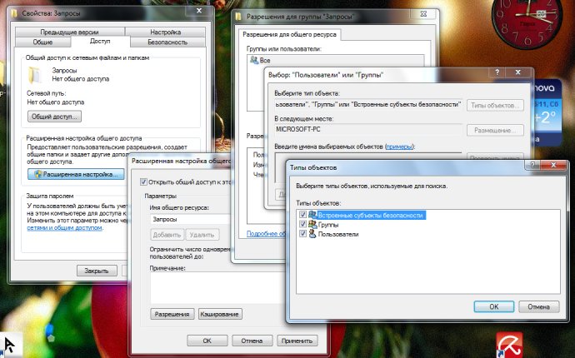Image resolution: width=575 pixels, height=358 pixels.
Task: Click the Пользователи object type icon
Action: coord(312,234)
